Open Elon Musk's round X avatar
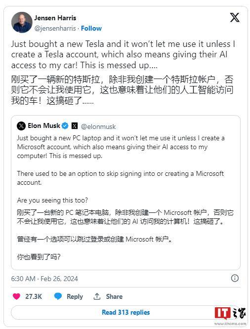This screenshot has height=329, width=250. pyautogui.click(x=21, y=126)
